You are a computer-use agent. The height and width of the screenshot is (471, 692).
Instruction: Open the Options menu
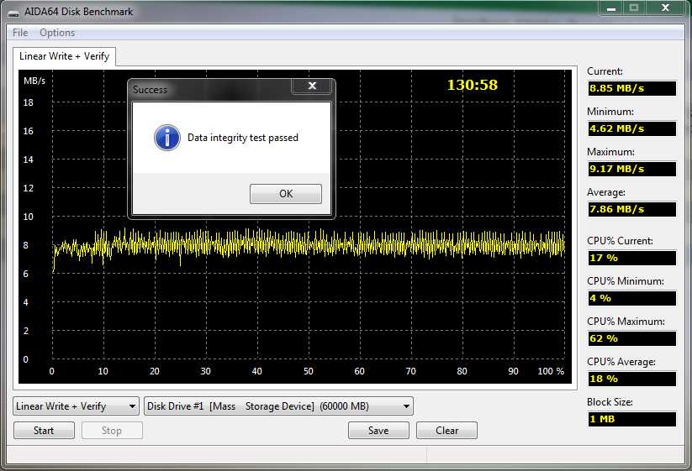pyautogui.click(x=57, y=33)
